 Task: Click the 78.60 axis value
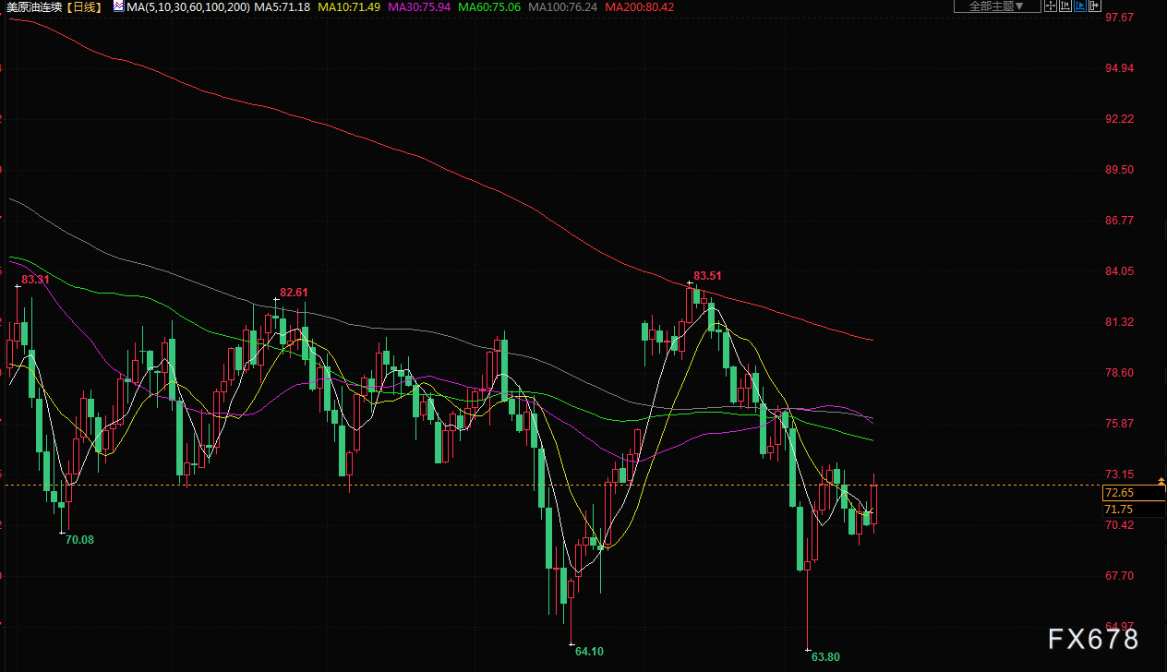(1119, 373)
